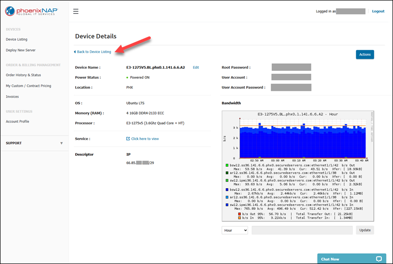This screenshot has width=393, height=264.
Task: Click the hidden Root Password field
Action: (291, 67)
